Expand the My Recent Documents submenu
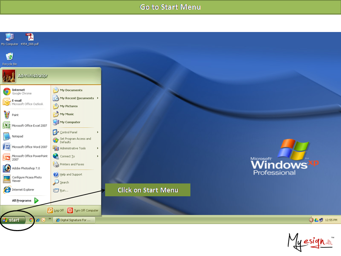The width and height of the screenshot is (341, 256). 76,98
